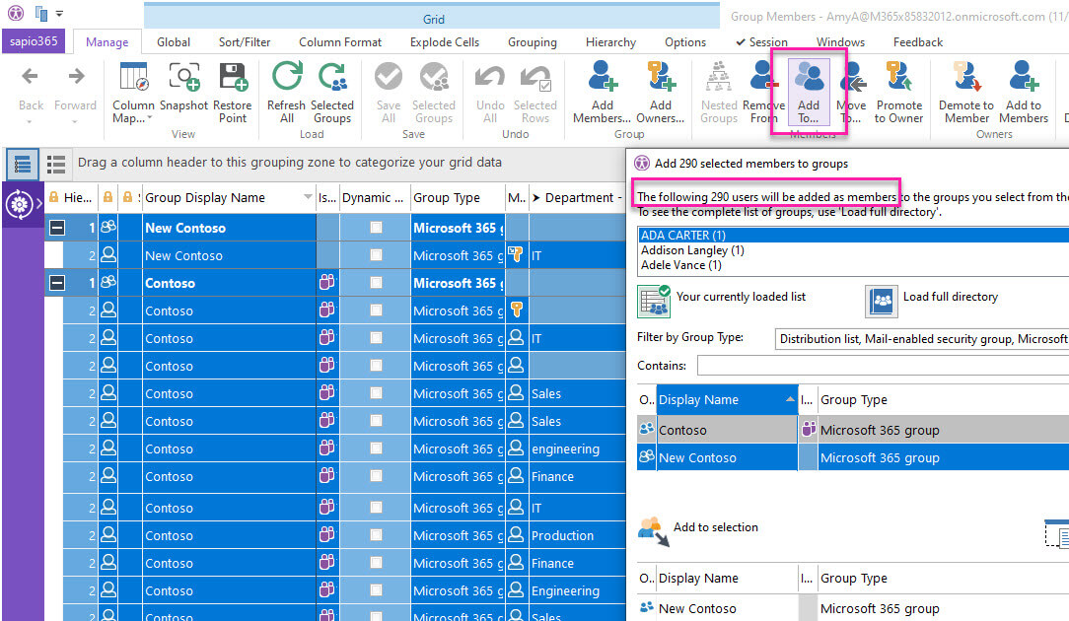Click the Dynamic column header

375,198
